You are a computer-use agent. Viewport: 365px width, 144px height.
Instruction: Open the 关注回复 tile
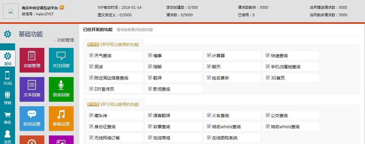61,60
